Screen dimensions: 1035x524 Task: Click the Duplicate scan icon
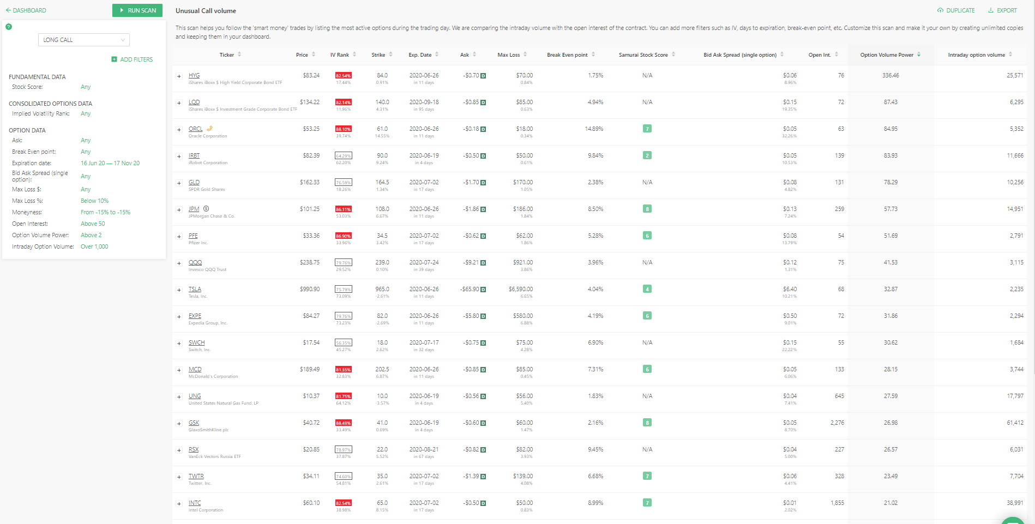940,10
